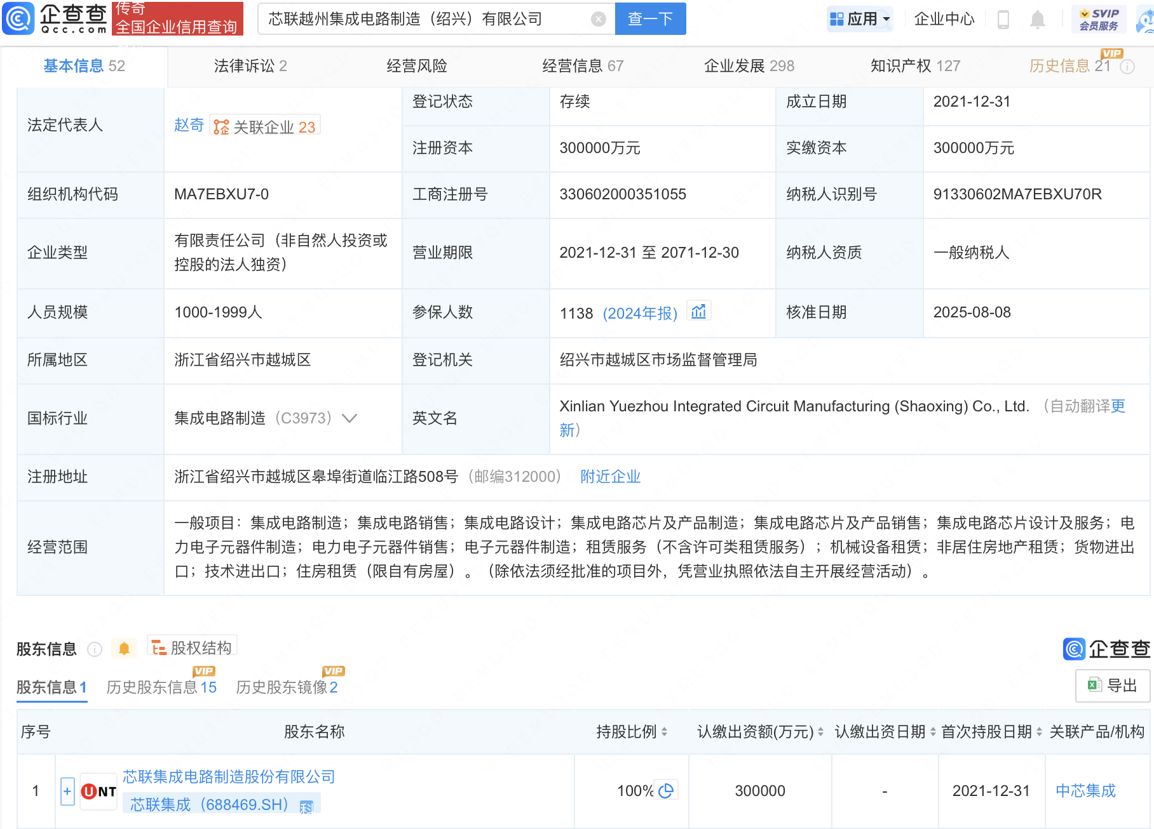The height and width of the screenshot is (829, 1154).
Task: Open the mobile phone app icon
Action: [x=1003, y=19]
